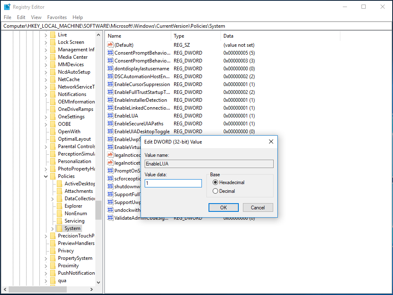Viewport: 393px width, 295px height.
Task: Click the tree scrollbar down arrow
Action: pyautogui.click(x=99, y=283)
